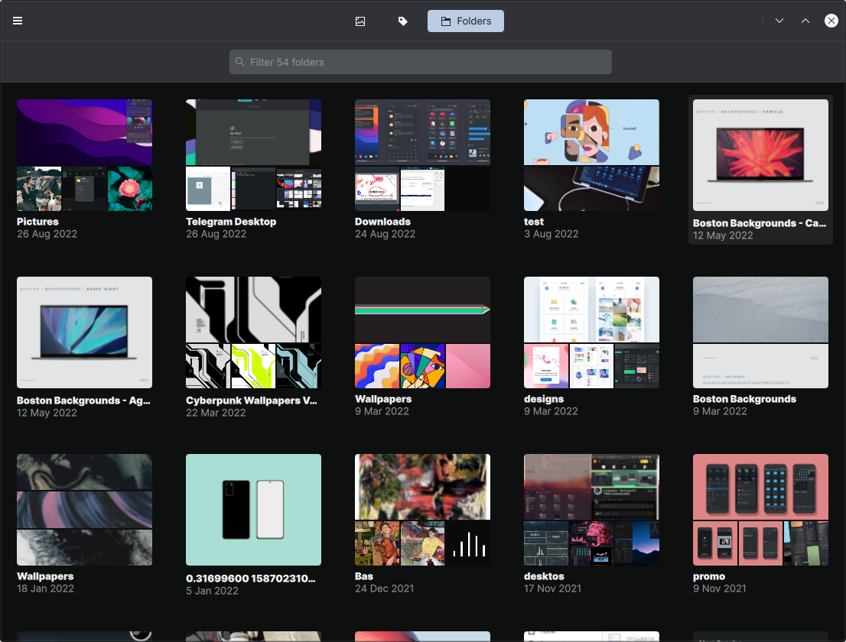Switch to the images view tab
This screenshot has width=846, height=642.
[x=360, y=21]
